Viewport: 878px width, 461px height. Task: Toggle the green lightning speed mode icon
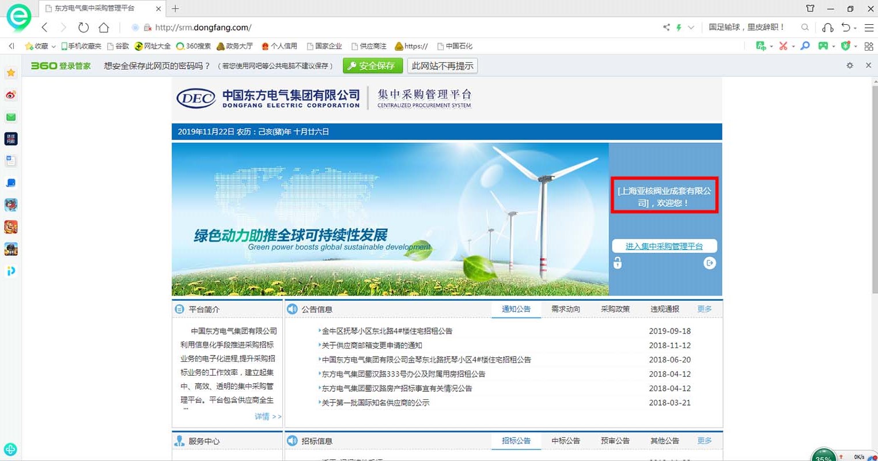pos(679,27)
